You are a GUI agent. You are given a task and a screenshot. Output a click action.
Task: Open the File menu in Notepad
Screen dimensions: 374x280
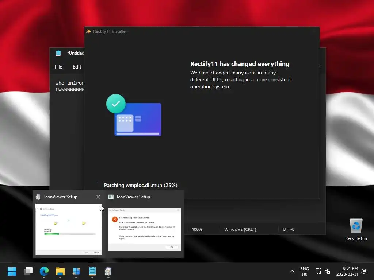click(58, 67)
